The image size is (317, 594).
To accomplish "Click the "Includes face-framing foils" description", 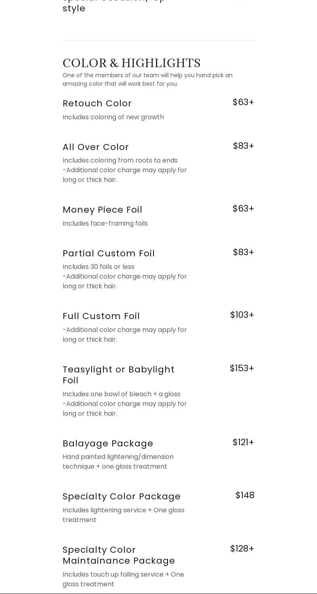I will click(x=105, y=224).
